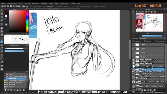167x94 pixels.
Task: Open color wheel palette icon in Color panel
Action: tap(6, 25)
